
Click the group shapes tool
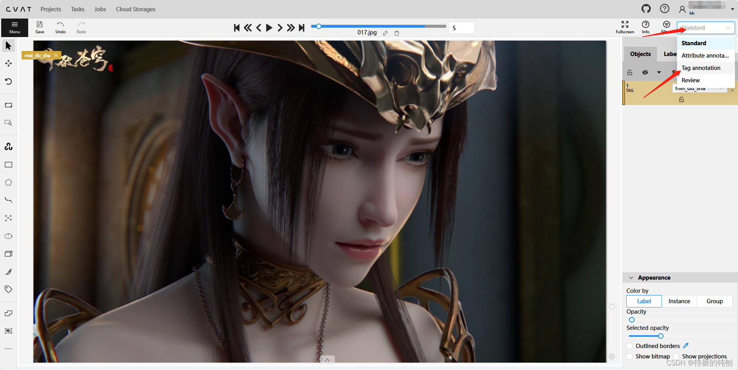click(8, 331)
